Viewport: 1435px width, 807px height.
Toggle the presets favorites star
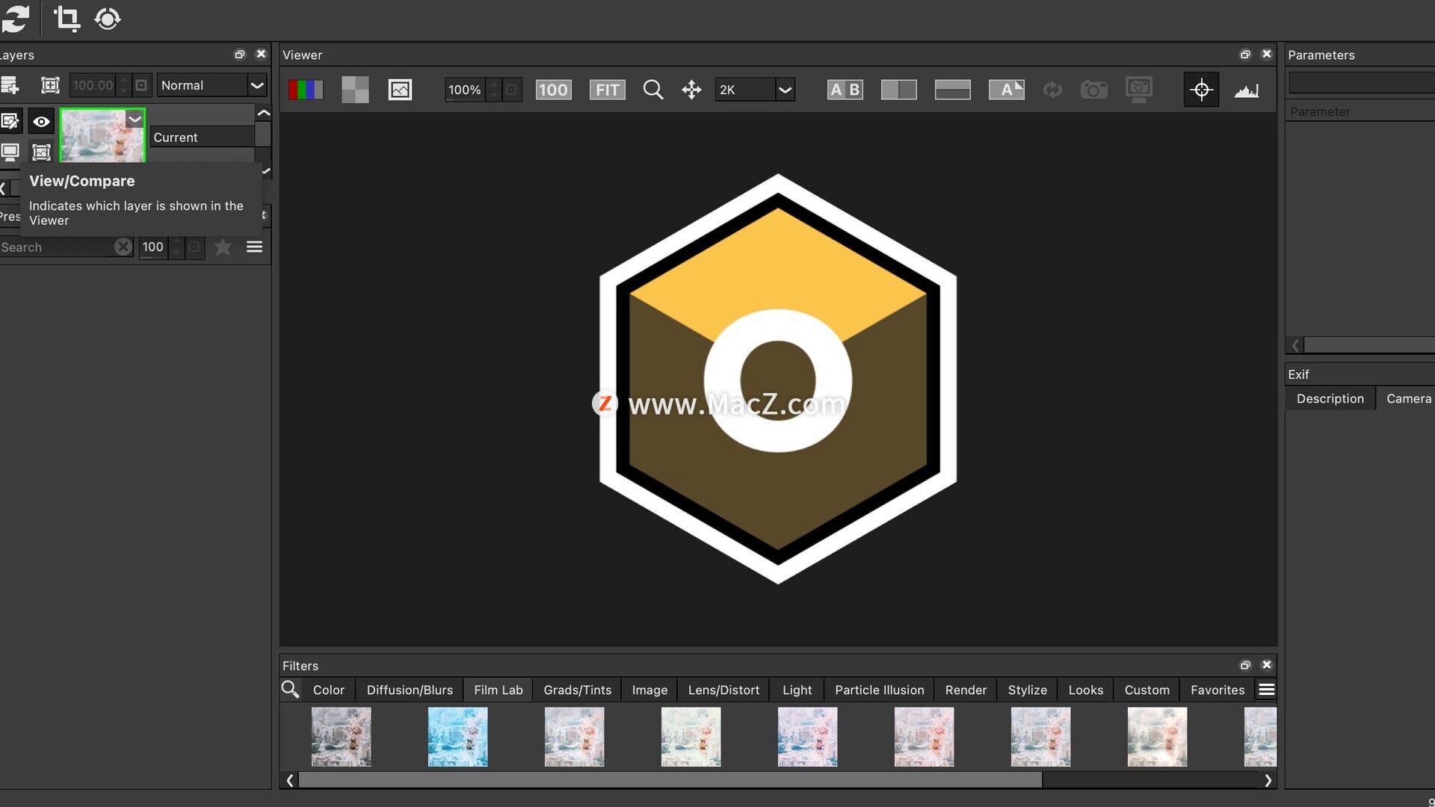(223, 247)
